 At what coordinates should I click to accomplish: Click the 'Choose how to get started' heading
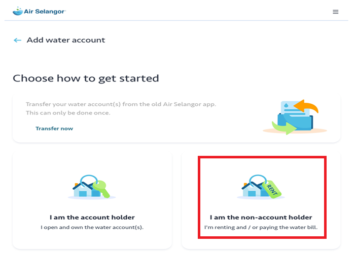[86, 78]
